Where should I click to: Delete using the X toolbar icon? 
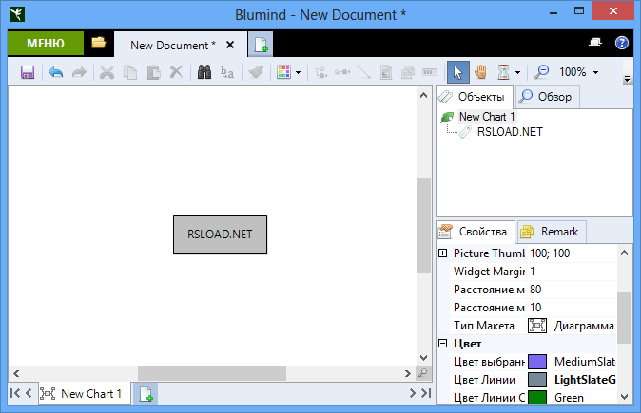coord(176,72)
